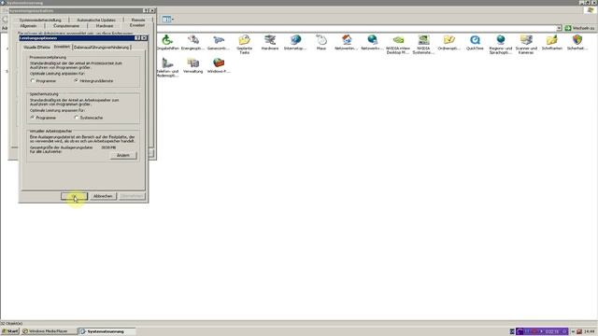
Task: Open the Remote tab in Systemeigenschaften
Action: coord(138,20)
